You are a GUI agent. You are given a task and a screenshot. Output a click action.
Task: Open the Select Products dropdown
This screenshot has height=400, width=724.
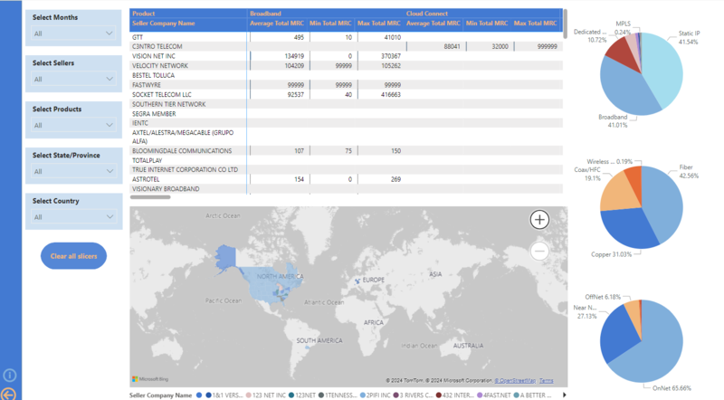point(73,126)
